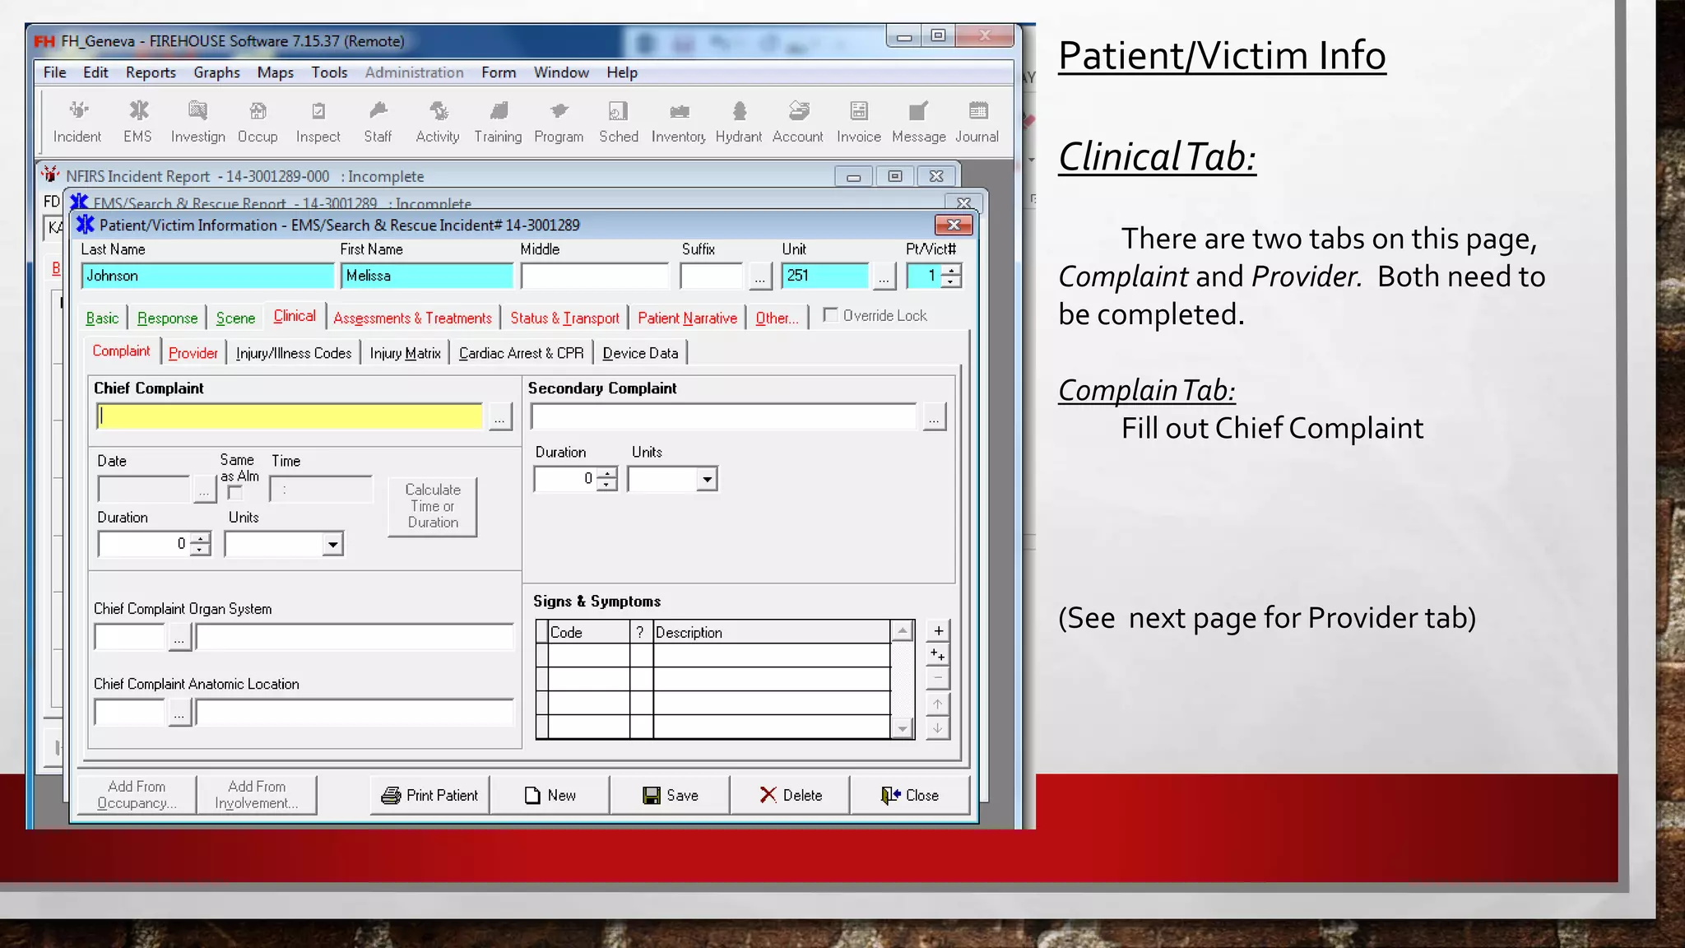Viewport: 1685px width, 948px height.
Task: Open Secondary Complaint lookup ellipsis button
Action: (x=934, y=417)
